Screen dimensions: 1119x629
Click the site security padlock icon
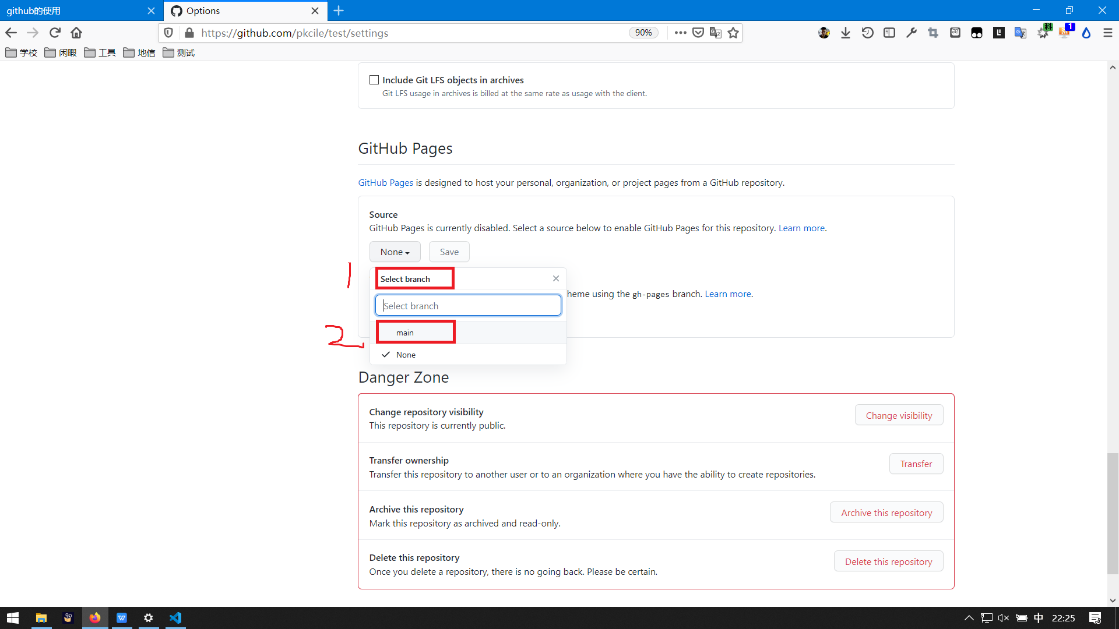pos(189,33)
